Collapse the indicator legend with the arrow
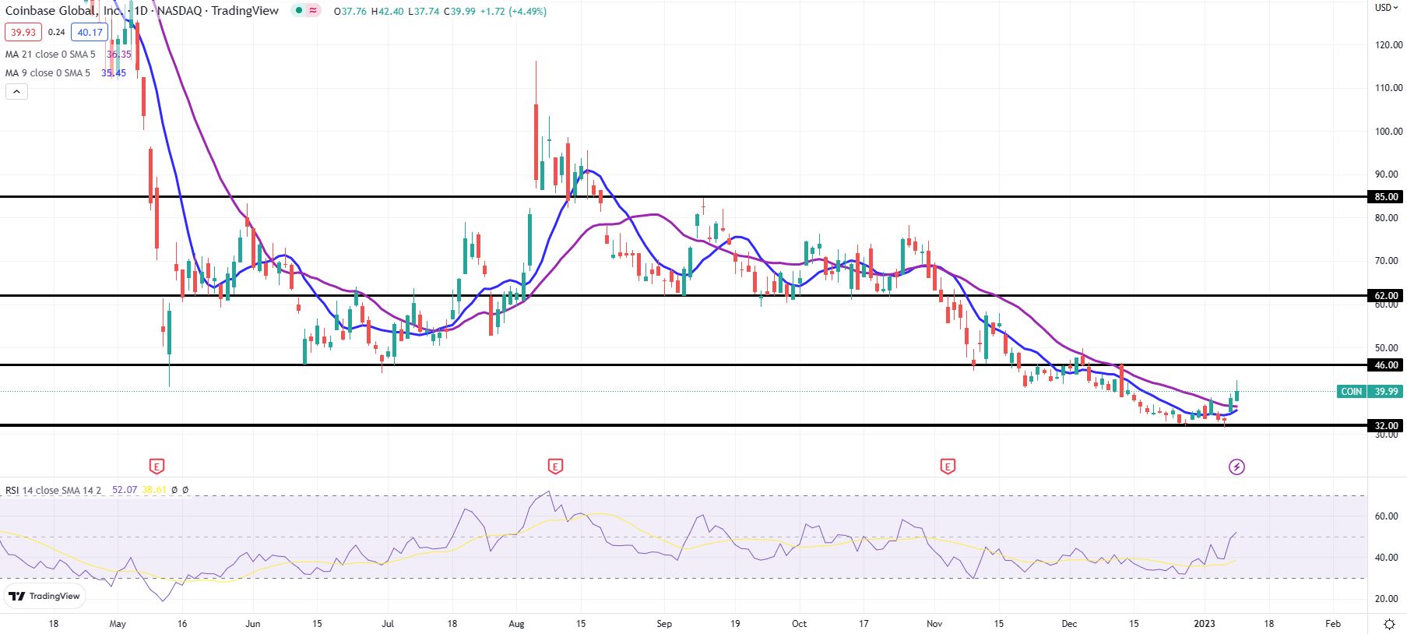Image resolution: width=1407 pixels, height=634 pixels. 16,92
